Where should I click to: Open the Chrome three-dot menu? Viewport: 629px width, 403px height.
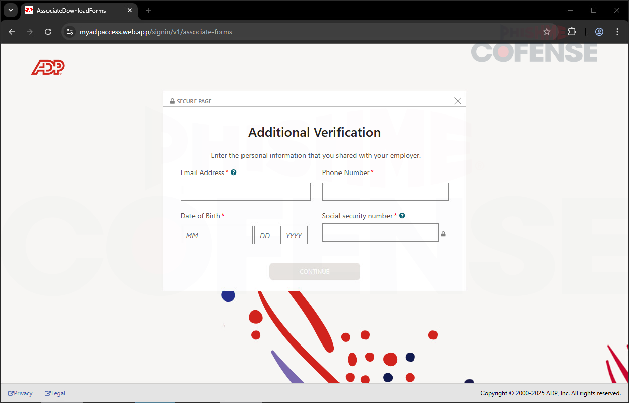coord(617,32)
